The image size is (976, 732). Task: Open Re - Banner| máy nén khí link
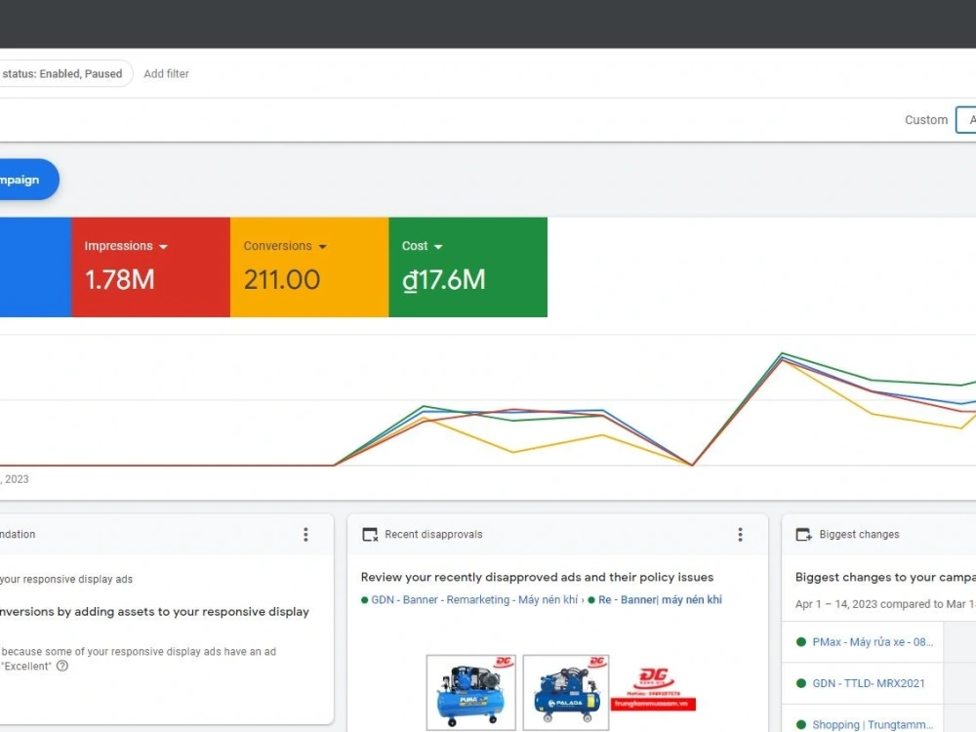660,599
